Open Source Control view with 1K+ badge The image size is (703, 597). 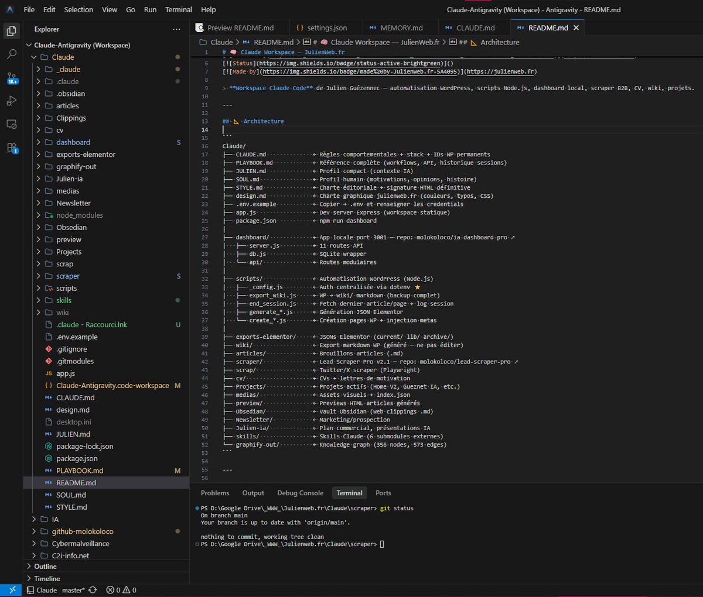(x=11, y=78)
